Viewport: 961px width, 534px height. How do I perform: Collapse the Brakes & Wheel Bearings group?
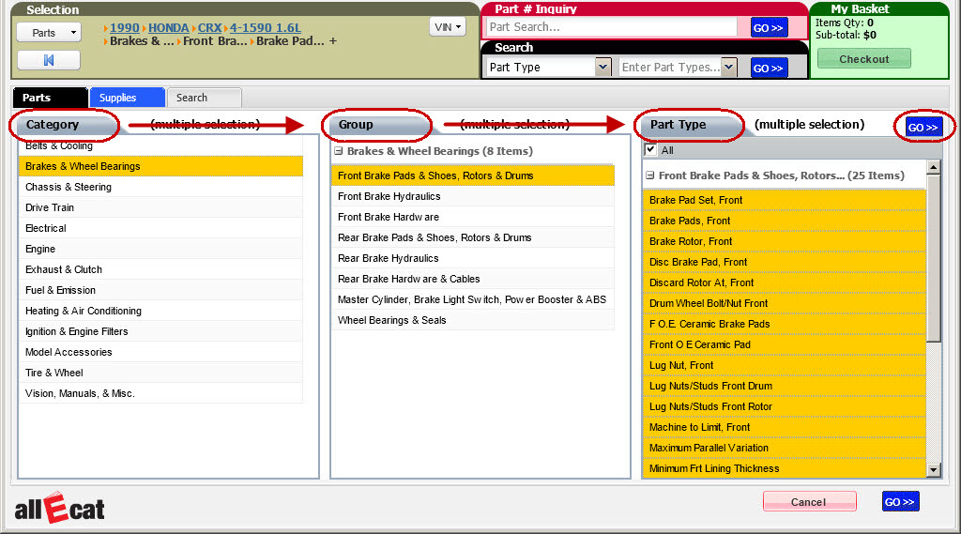point(338,151)
